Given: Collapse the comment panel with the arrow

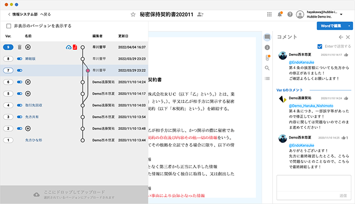Looking at the screenshot, I should click(x=341, y=37).
